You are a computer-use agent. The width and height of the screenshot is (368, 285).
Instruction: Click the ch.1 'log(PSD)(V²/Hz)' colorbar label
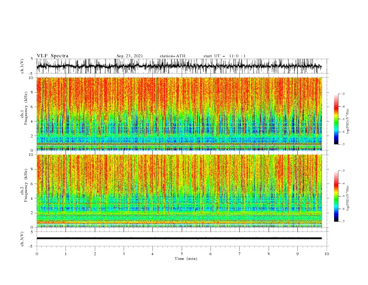[348, 122]
